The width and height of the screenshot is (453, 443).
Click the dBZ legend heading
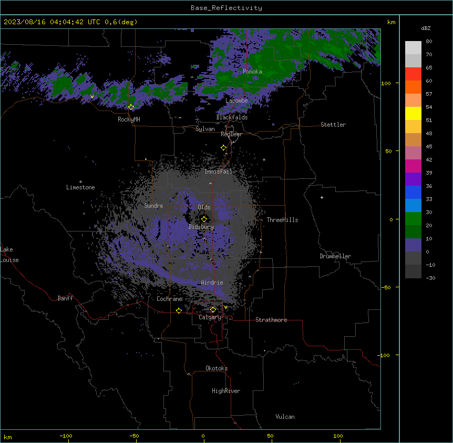click(426, 28)
